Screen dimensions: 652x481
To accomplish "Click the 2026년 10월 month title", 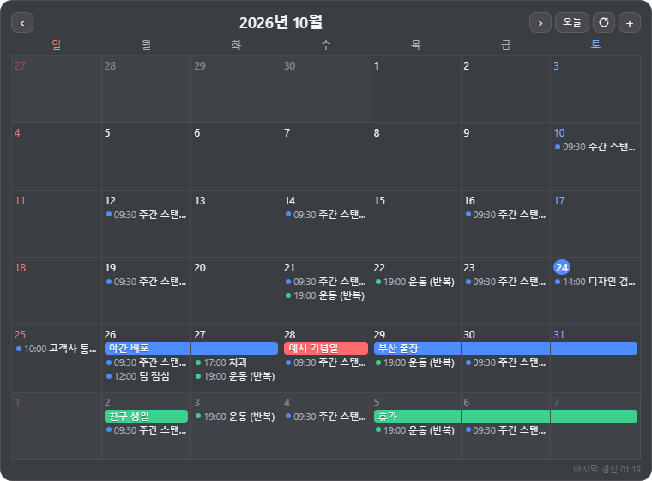I will coord(281,22).
